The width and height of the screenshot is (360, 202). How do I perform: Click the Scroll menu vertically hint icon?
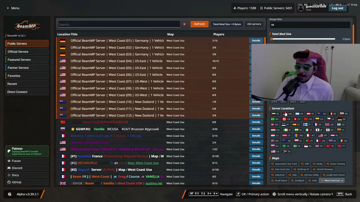(x=274, y=194)
